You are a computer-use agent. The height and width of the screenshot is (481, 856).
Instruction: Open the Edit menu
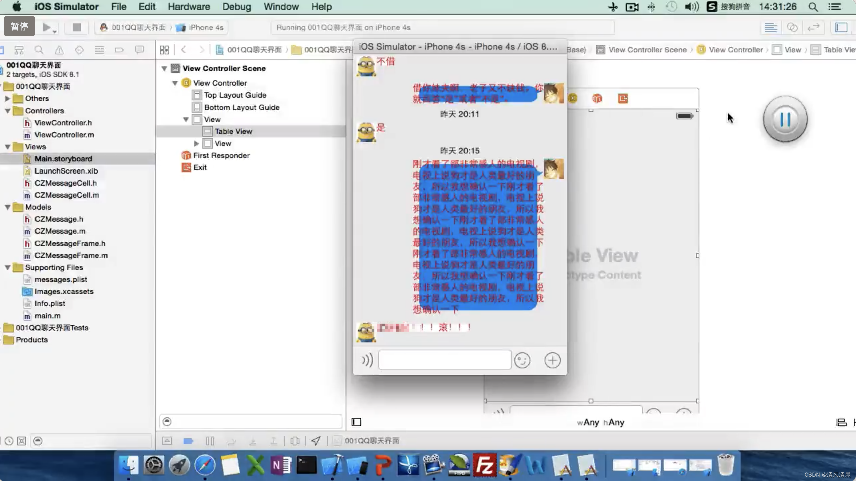[147, 7]
